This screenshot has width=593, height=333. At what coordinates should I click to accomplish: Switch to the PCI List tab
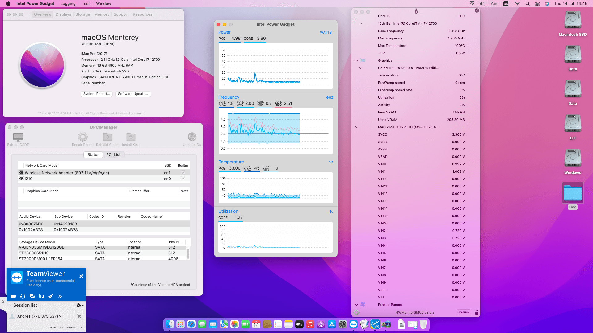[x=113, y=154]
